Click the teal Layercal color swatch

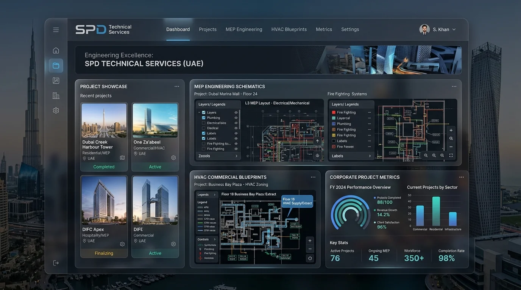[x=334, y=118]
